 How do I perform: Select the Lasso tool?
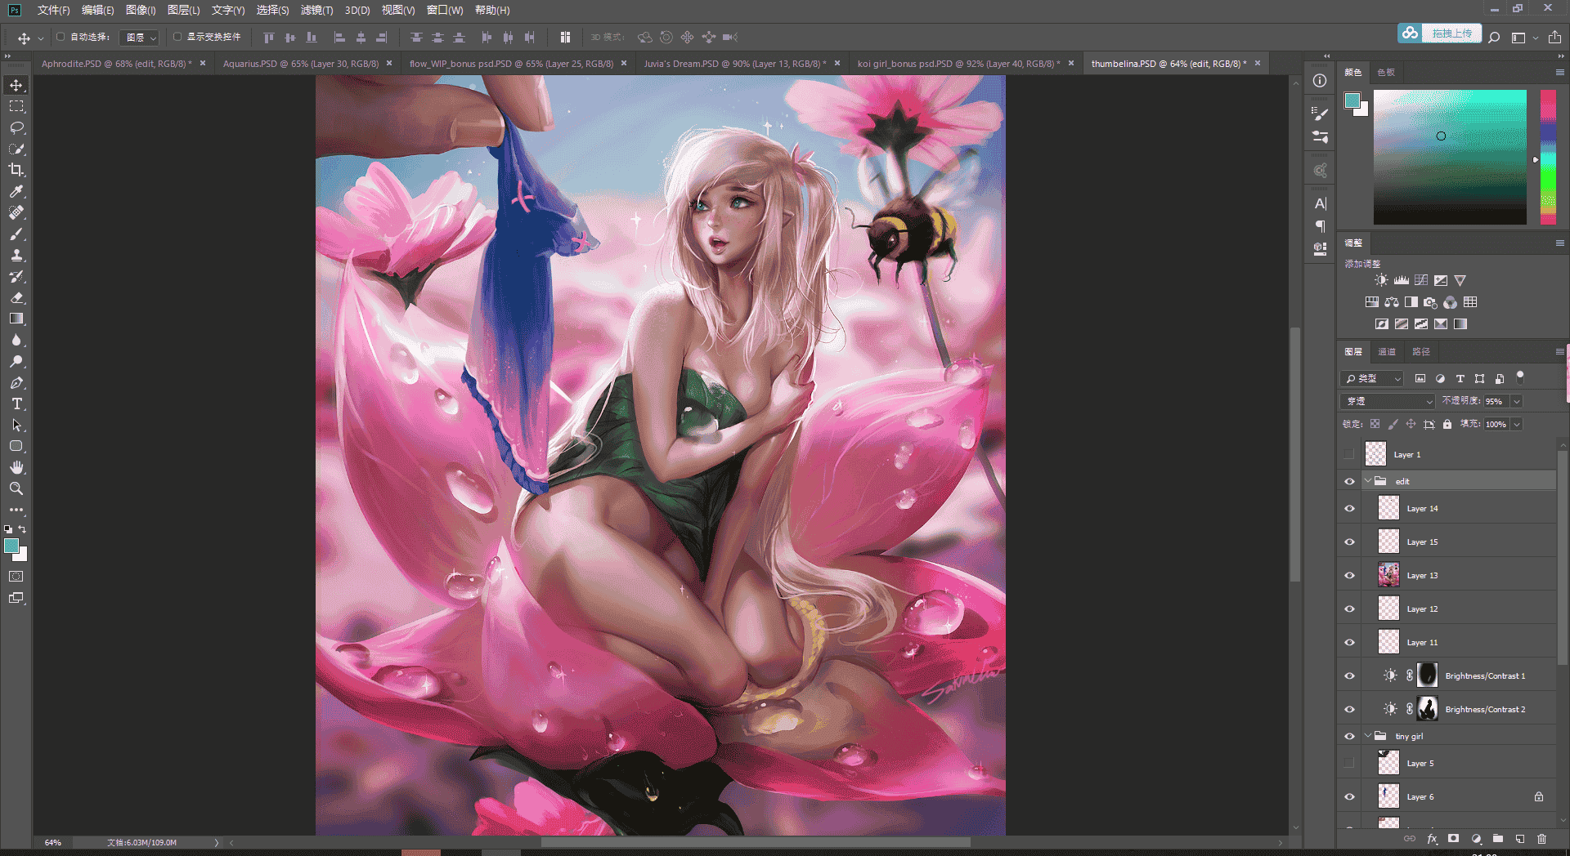[x=16, y=127]
